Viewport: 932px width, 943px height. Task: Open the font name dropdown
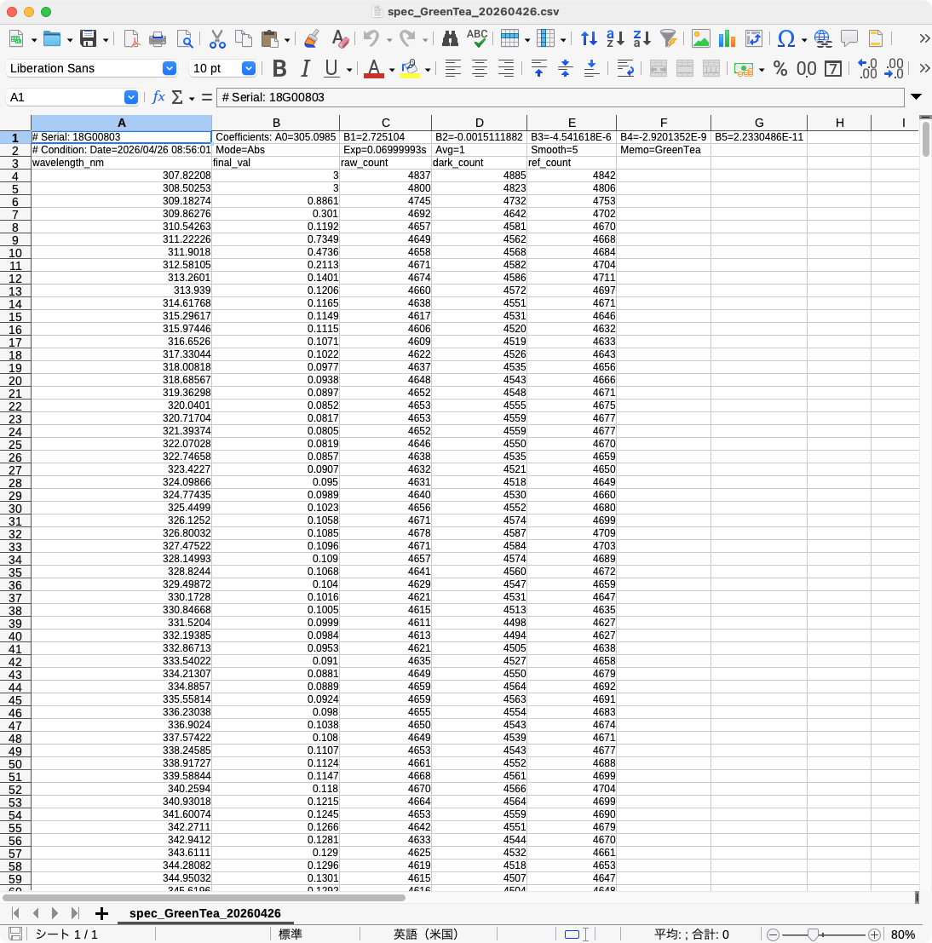click(170, 68)
